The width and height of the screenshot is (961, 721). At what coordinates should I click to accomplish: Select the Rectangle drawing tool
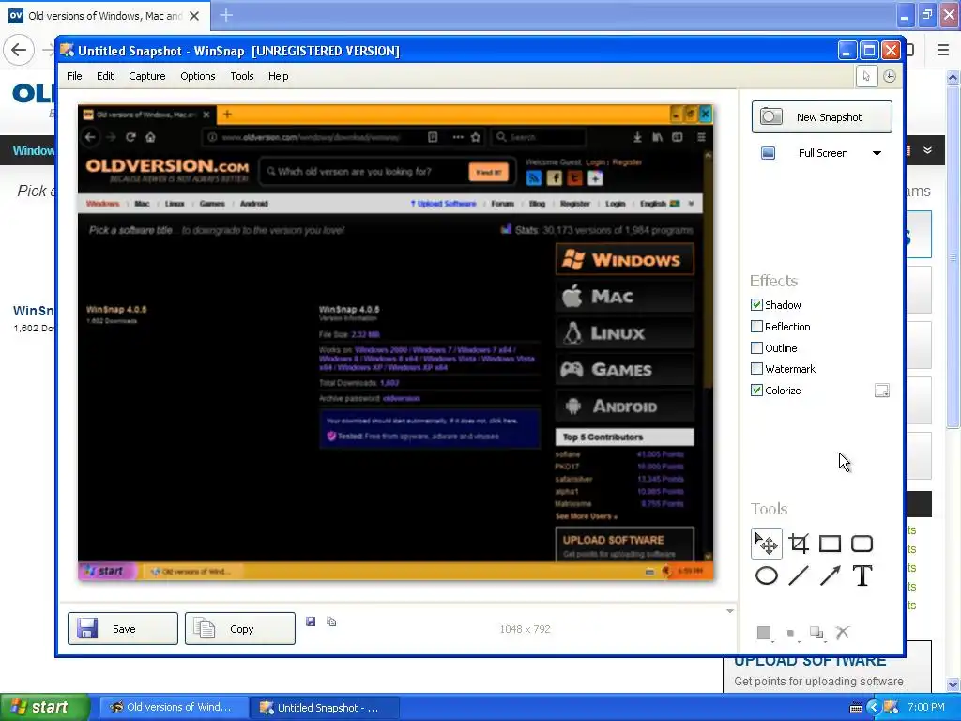tap(830, 544)
